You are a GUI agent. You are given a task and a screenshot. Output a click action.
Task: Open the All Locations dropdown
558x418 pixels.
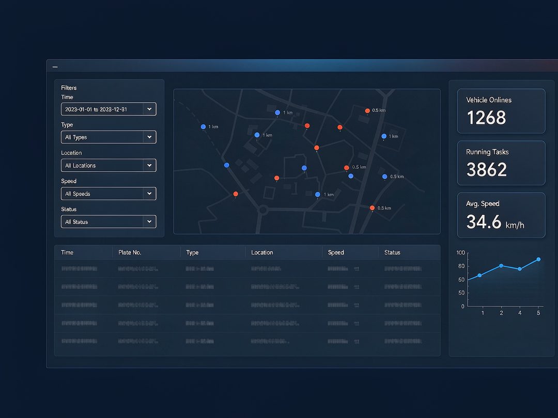(x=109, y=165)
